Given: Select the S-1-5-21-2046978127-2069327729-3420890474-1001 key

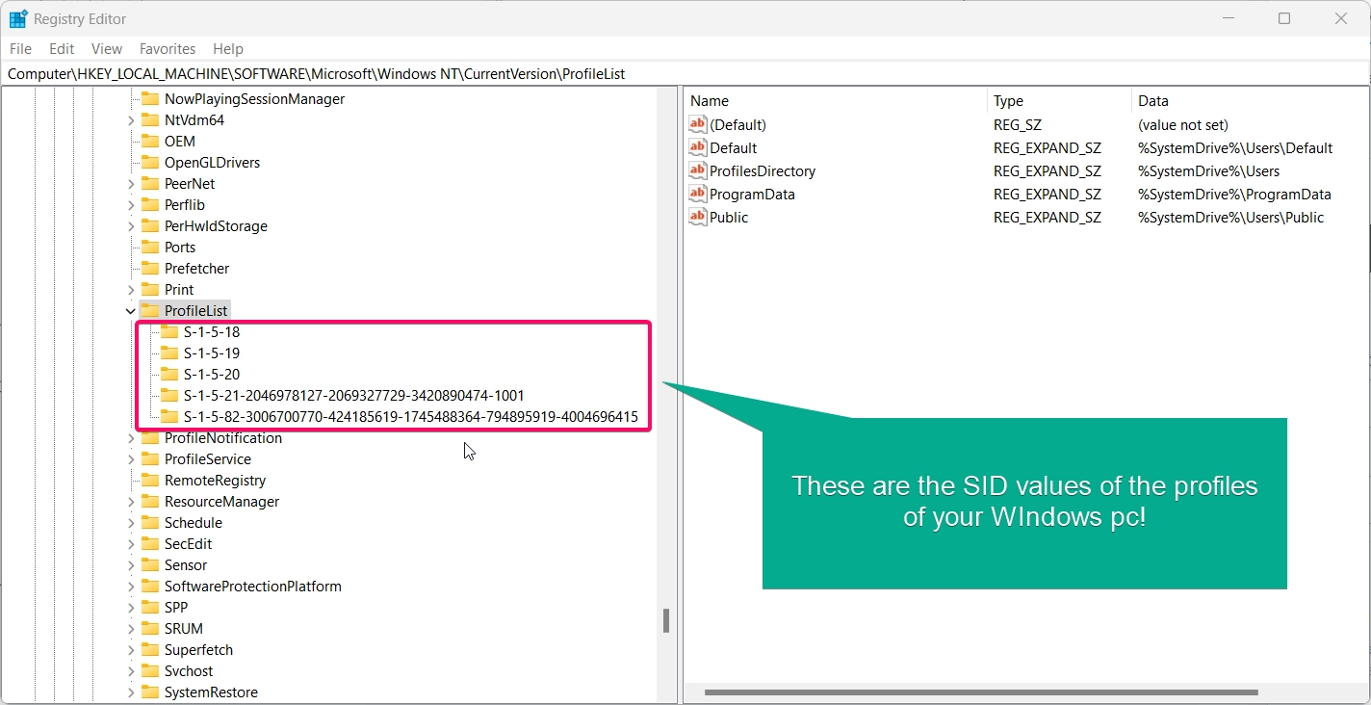Looking at the screenshot, I should coord(354,396).
